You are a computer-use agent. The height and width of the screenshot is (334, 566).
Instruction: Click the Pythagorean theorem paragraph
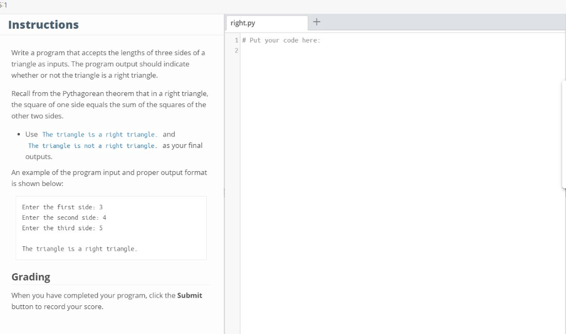pos(108,104)
